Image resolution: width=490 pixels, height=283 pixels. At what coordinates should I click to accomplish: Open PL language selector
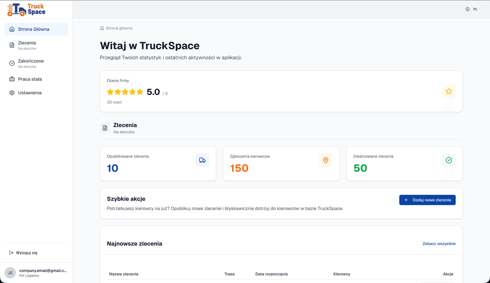coord(472,9)
